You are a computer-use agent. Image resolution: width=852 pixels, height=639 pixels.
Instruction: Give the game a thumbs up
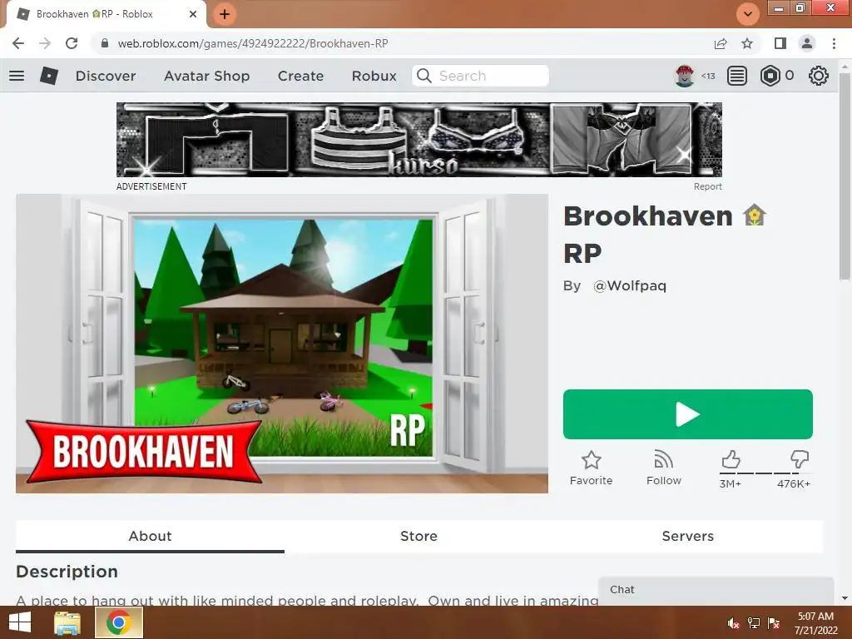point(731,459)
